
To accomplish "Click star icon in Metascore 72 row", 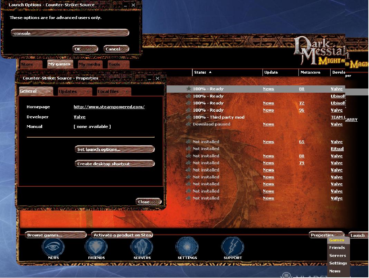I will pyautogui.click(x=189, y=103).
